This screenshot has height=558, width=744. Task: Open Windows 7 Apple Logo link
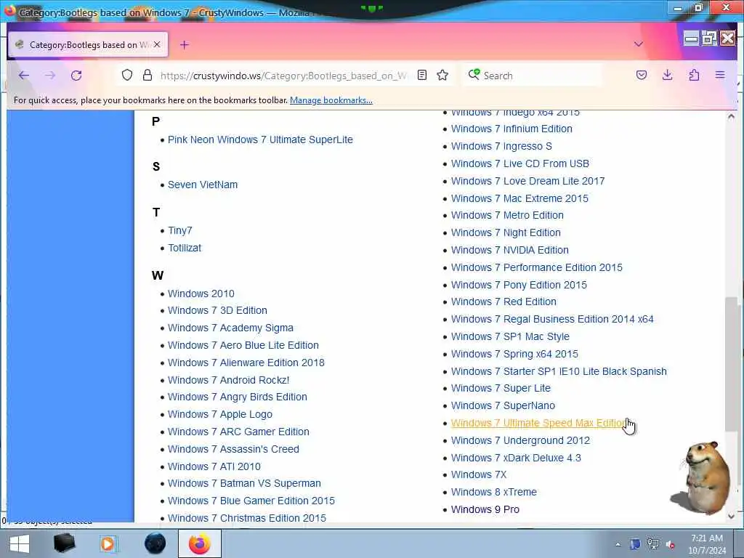219,414
